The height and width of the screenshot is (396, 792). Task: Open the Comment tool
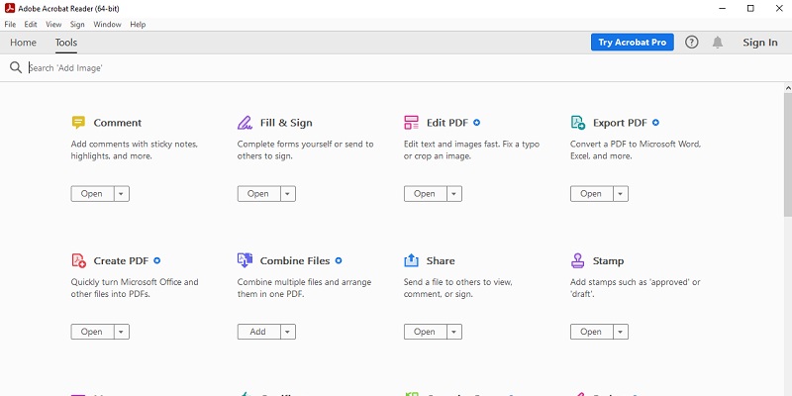(92, 194)
